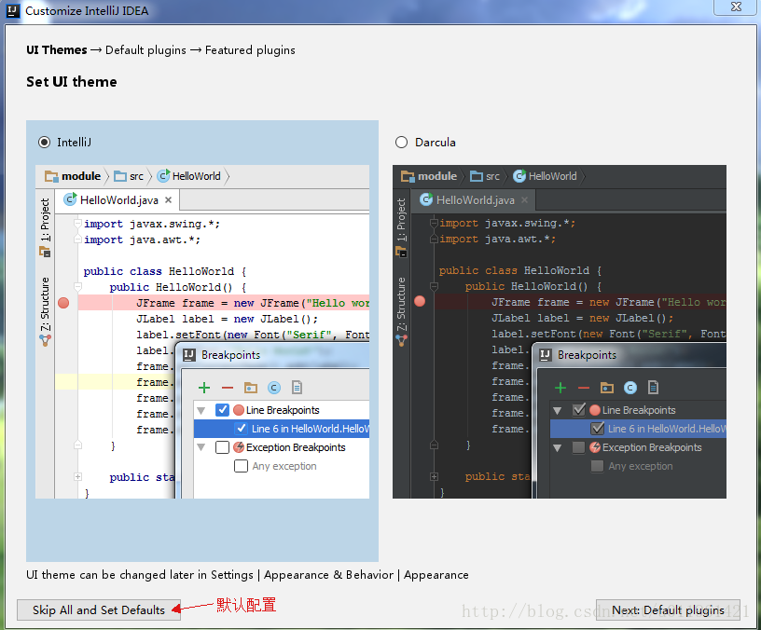
Task: Toggle Any exception checkbox in IntelliJ preview
Action: pyautogui.click(x=241, y=466)
